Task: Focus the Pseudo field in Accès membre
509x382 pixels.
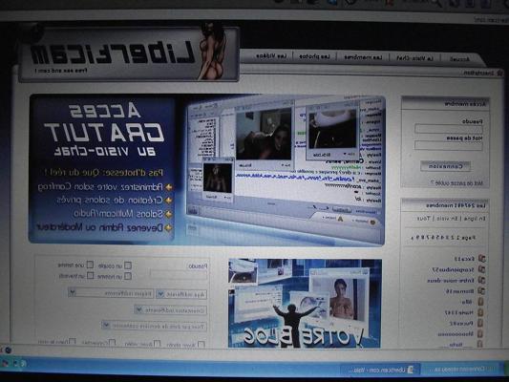Action: (449, 129)
